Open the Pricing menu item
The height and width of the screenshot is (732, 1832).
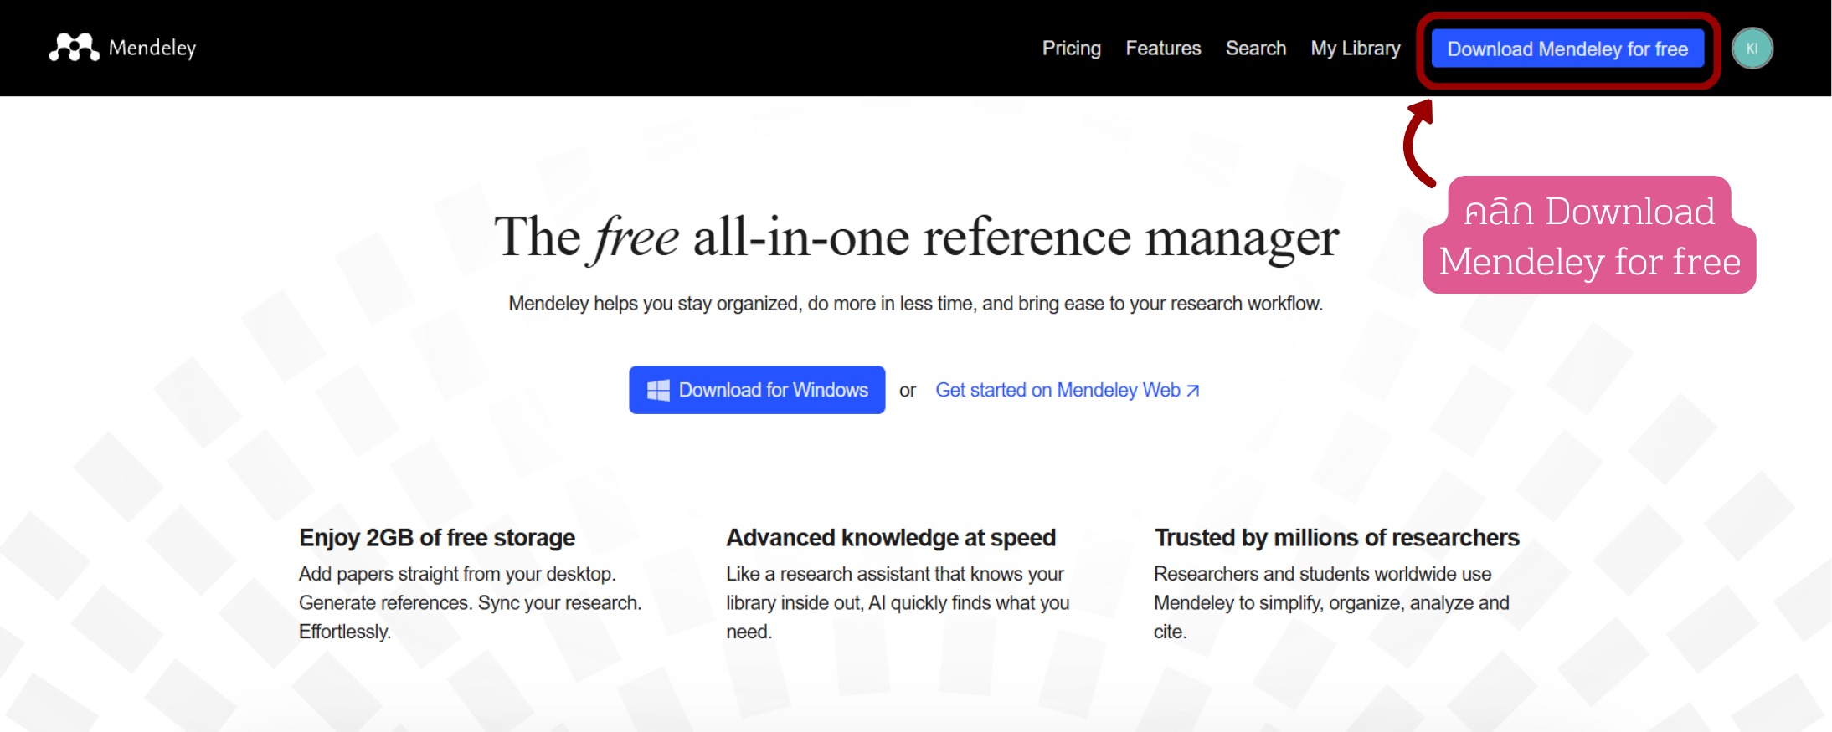[1071, 49]
